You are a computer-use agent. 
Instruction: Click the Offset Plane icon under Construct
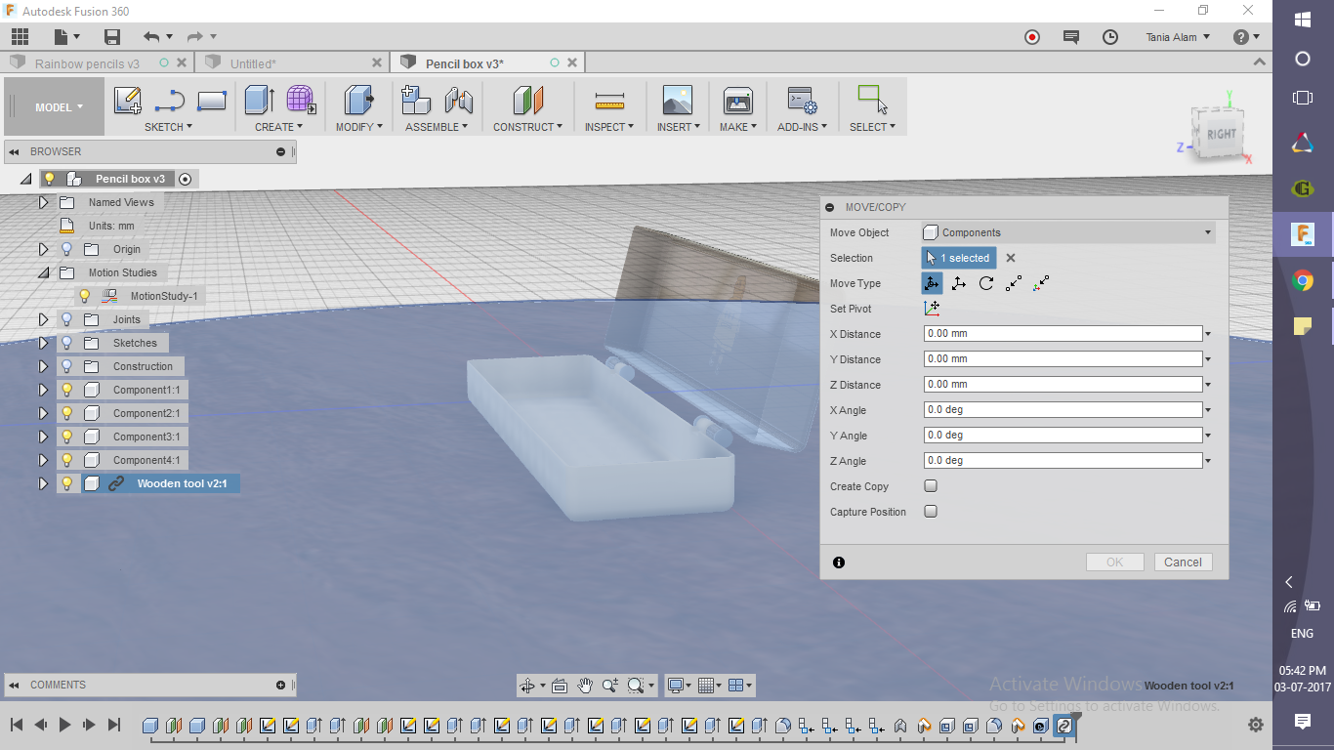[527, 101]
